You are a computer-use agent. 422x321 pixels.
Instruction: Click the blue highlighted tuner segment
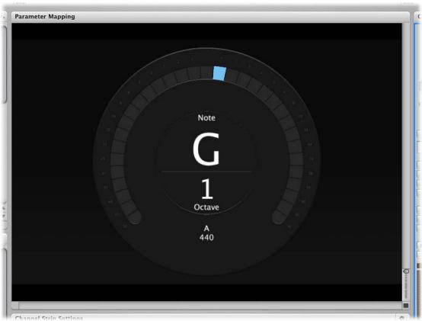click(219, 73)
